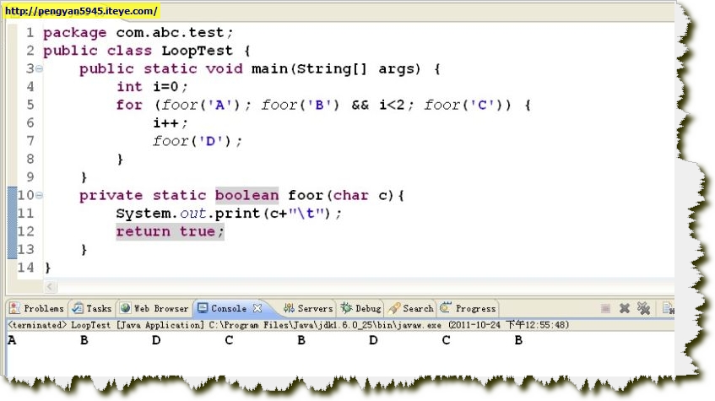Switch to the Tasks tab
Screen dimensions: 715x401
pos(93,308)
